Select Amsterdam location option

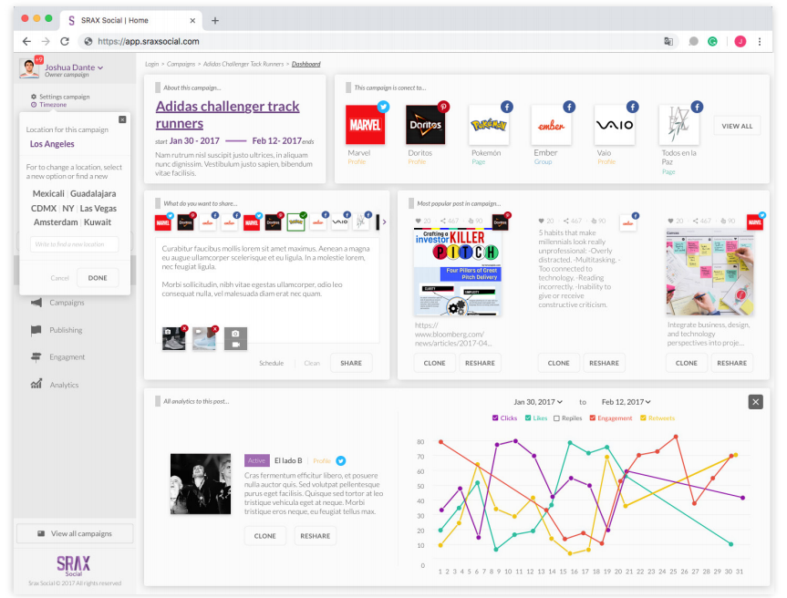56,222
